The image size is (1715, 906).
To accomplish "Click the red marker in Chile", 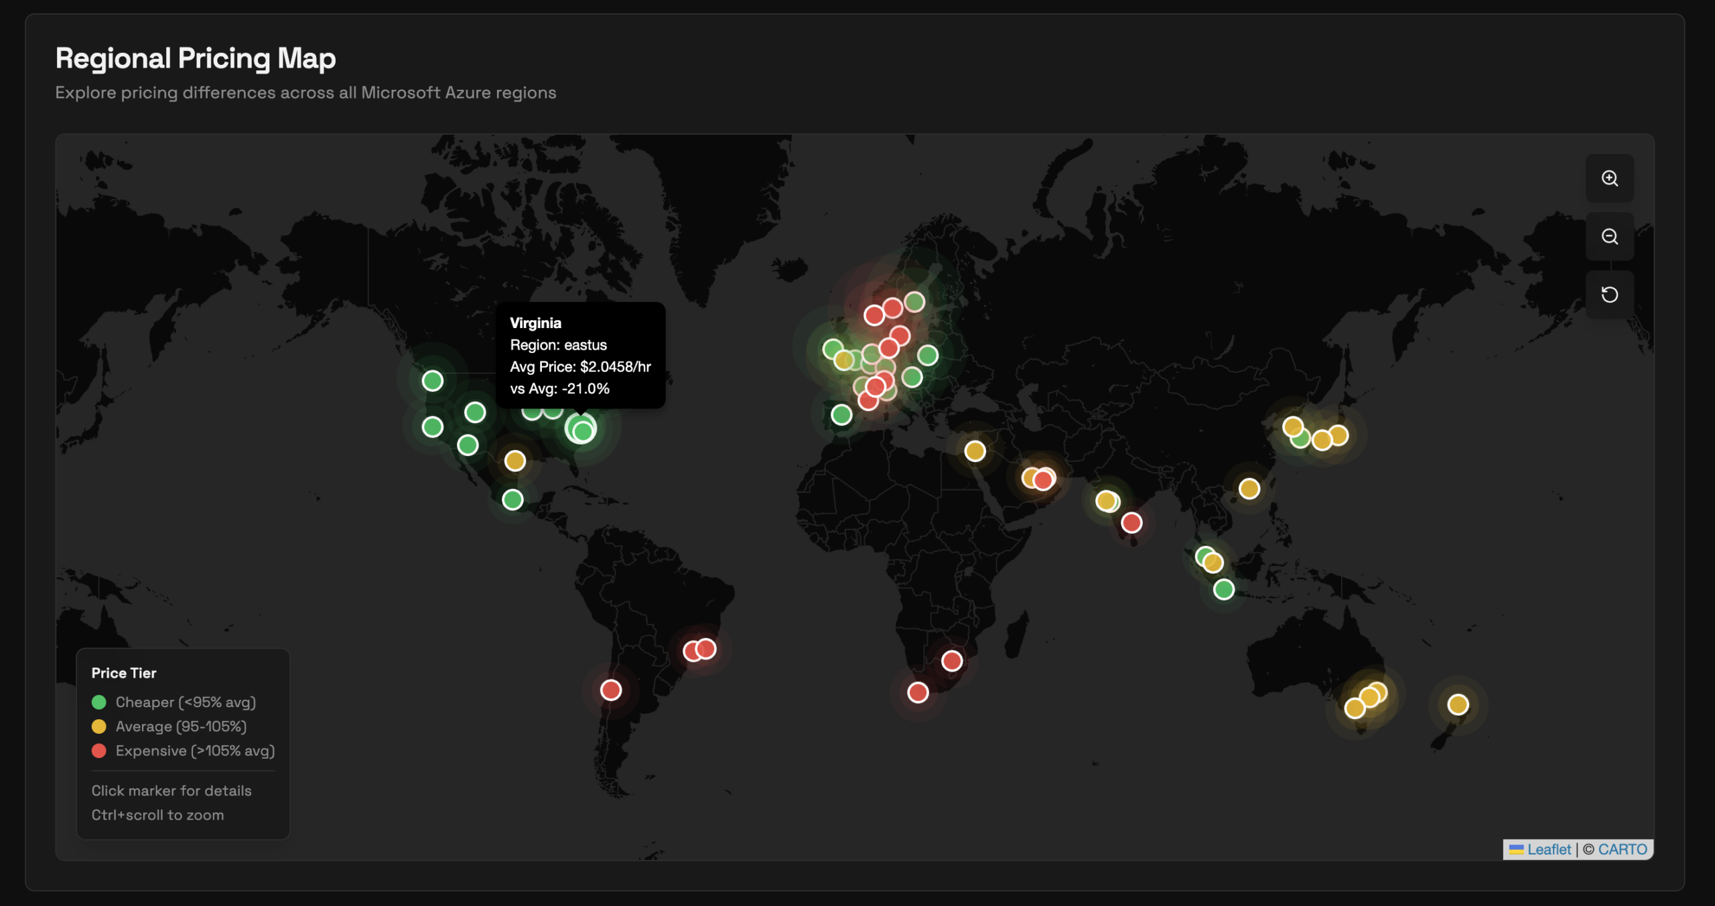I will [610, 690].
